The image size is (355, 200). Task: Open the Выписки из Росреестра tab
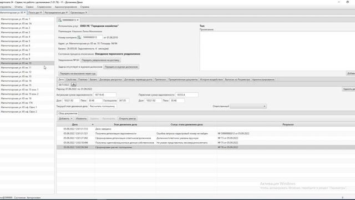tap(237, 79)
